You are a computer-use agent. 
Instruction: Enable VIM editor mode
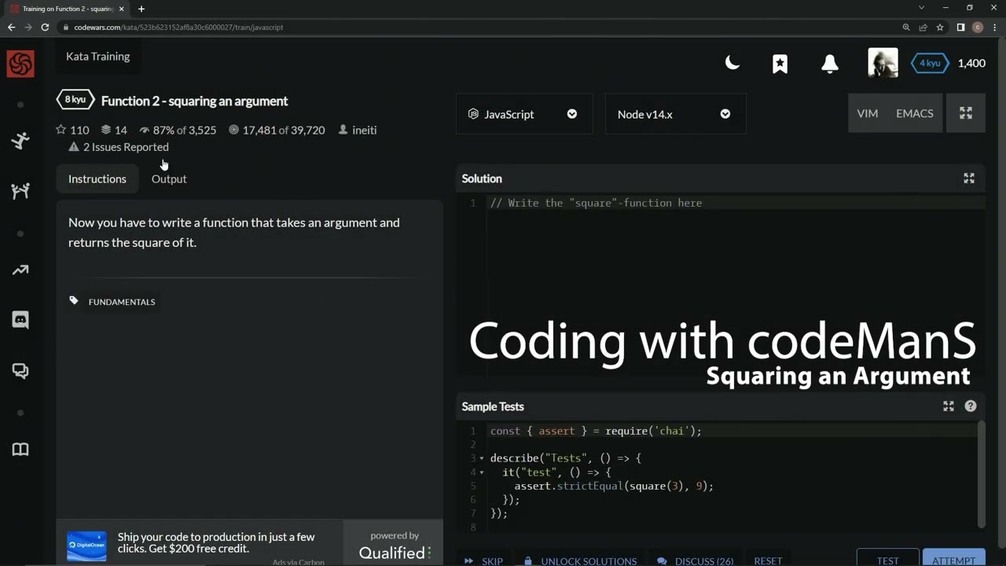868,113
